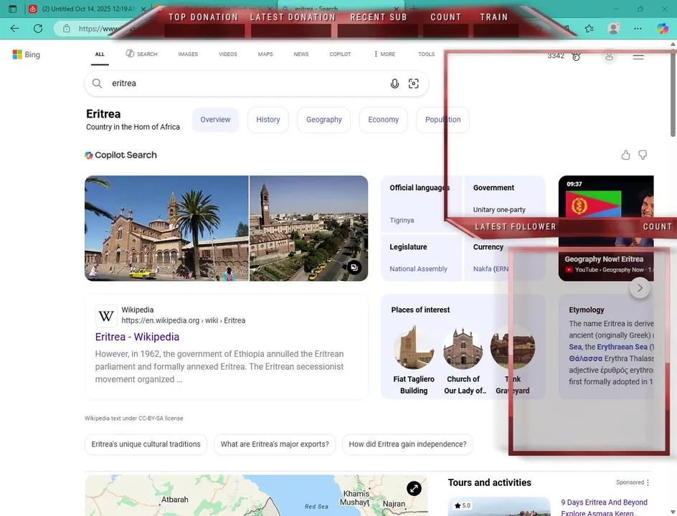The image size is (677, 516).
Task: Open browser favorites star icon
Action: 590,29
